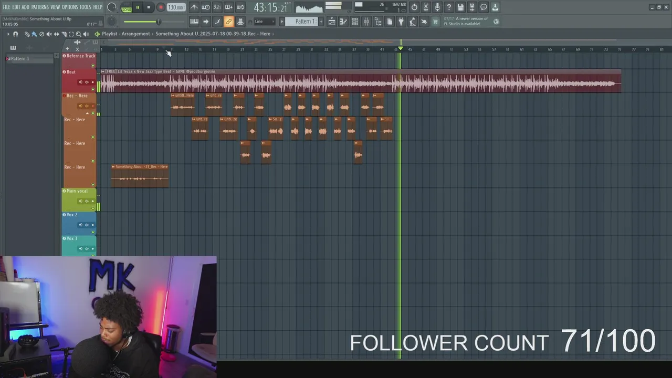Open the Plugin picker plug icon
Screen dimensions: 672x378
tap(401, 22)
